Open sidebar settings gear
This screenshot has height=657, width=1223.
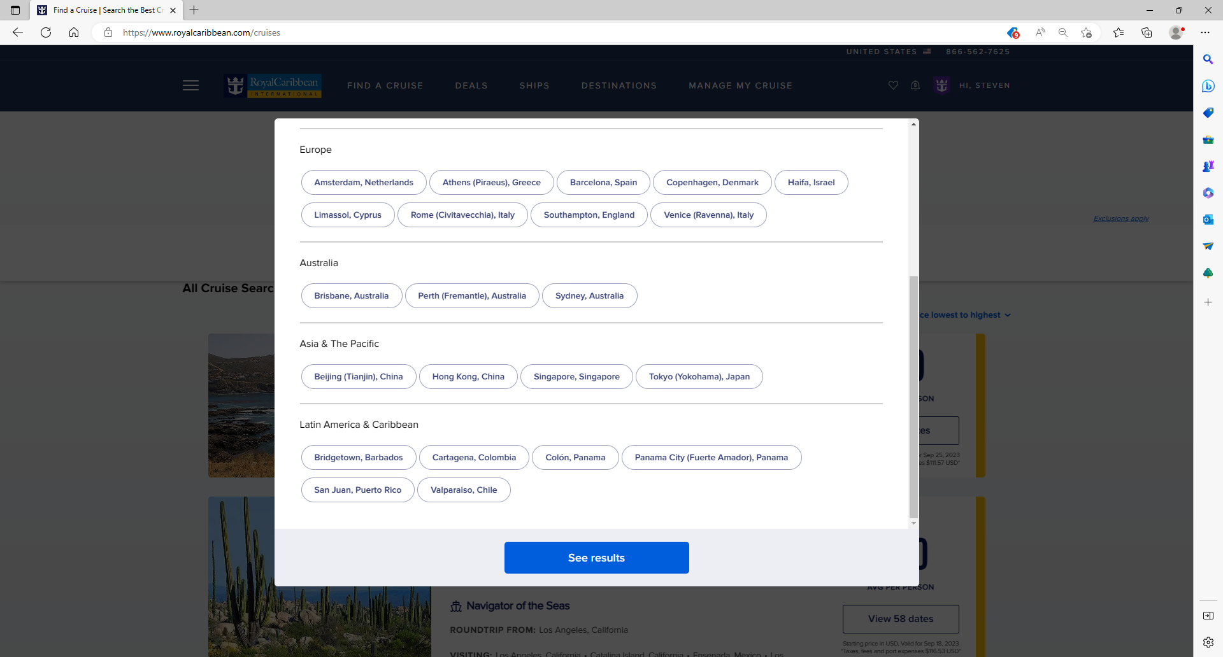[x=1208, y=642]
